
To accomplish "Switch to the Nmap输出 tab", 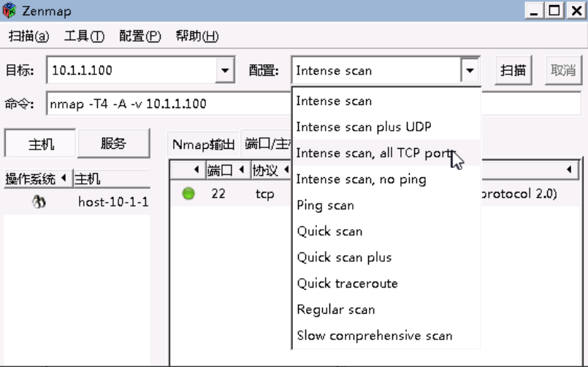I will point(203,144).
